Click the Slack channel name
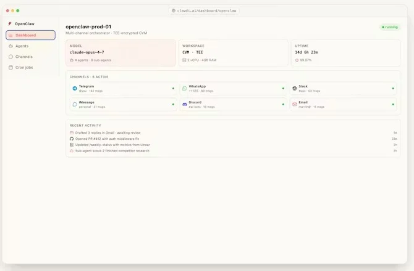The image size is (414, 271). point(303,86)
